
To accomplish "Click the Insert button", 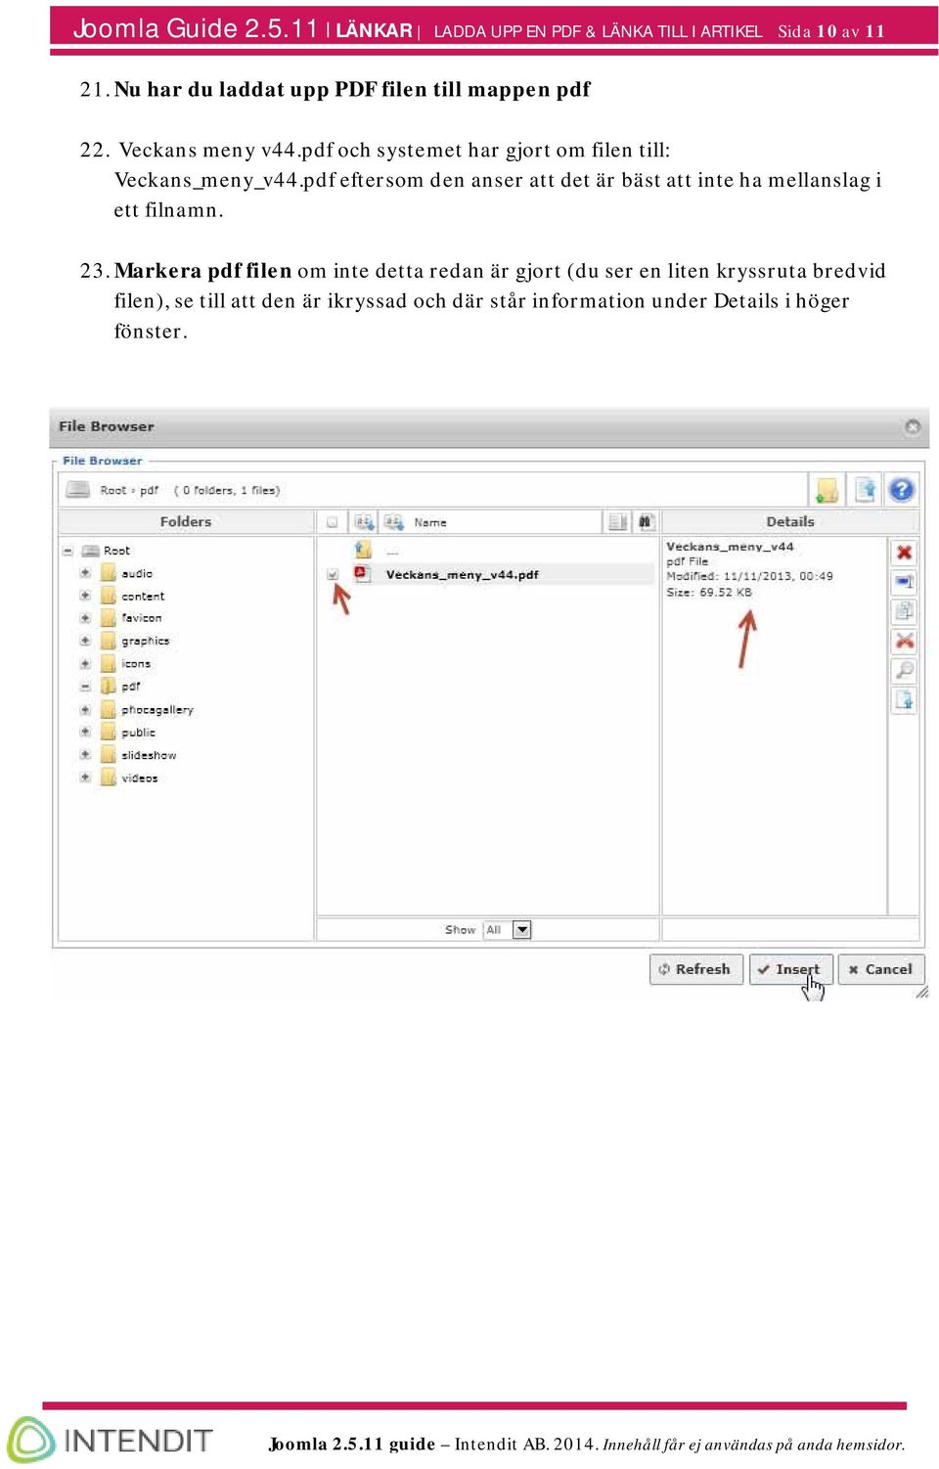I will coord(790,969).
